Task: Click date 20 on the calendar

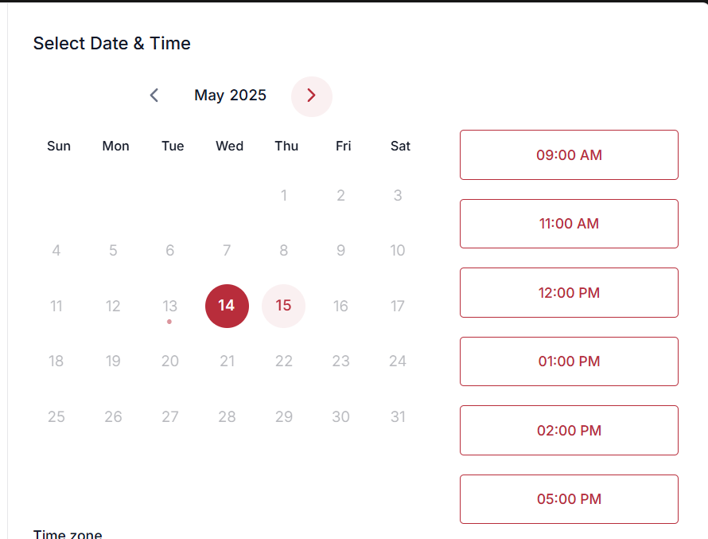Action: pos(170,361)
